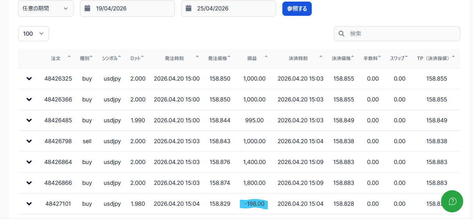Click the 995.00 profit cell
Viewport: 473px width, 219px height.
pyautogui.click(x=254, y=120)
